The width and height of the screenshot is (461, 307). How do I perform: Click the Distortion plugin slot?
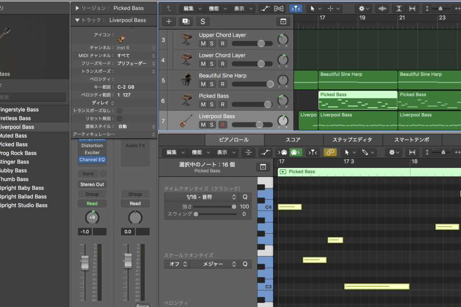[x=92, y=145]
